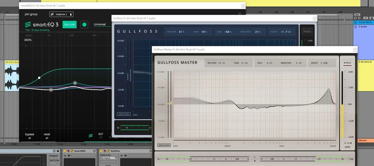The height and width of the screenshot is (166, 374).
Task: Click hot-swap icon on leftmost device title bar
Action: click(x=54, y=151)
